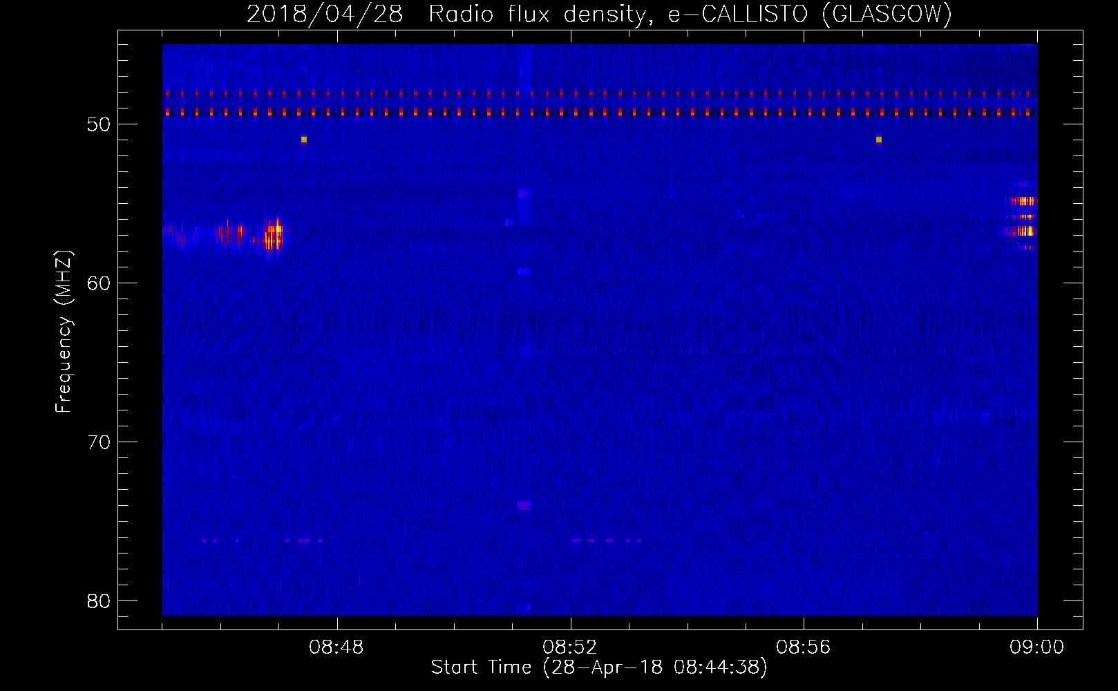Click the 80 frequency tick label
1118x691 pixels.
pyautogui.click(x=99, y=601)
